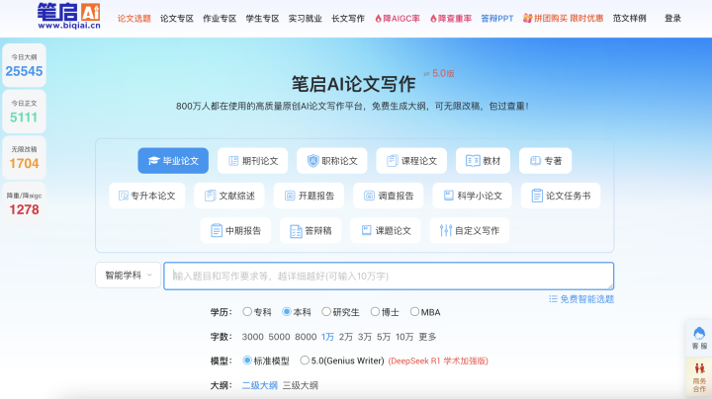The image size is (712, 399).
Task: Select 本科 education level
Action: click(297, 312)
